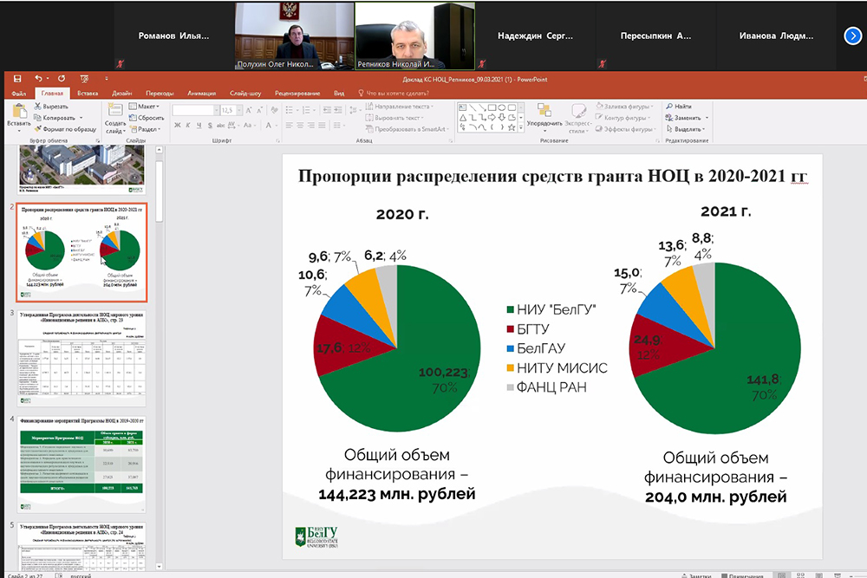This screenshot has height=578, width=867.
Task: Open the Вставка ribbon tab
Action: click(87, 93)
